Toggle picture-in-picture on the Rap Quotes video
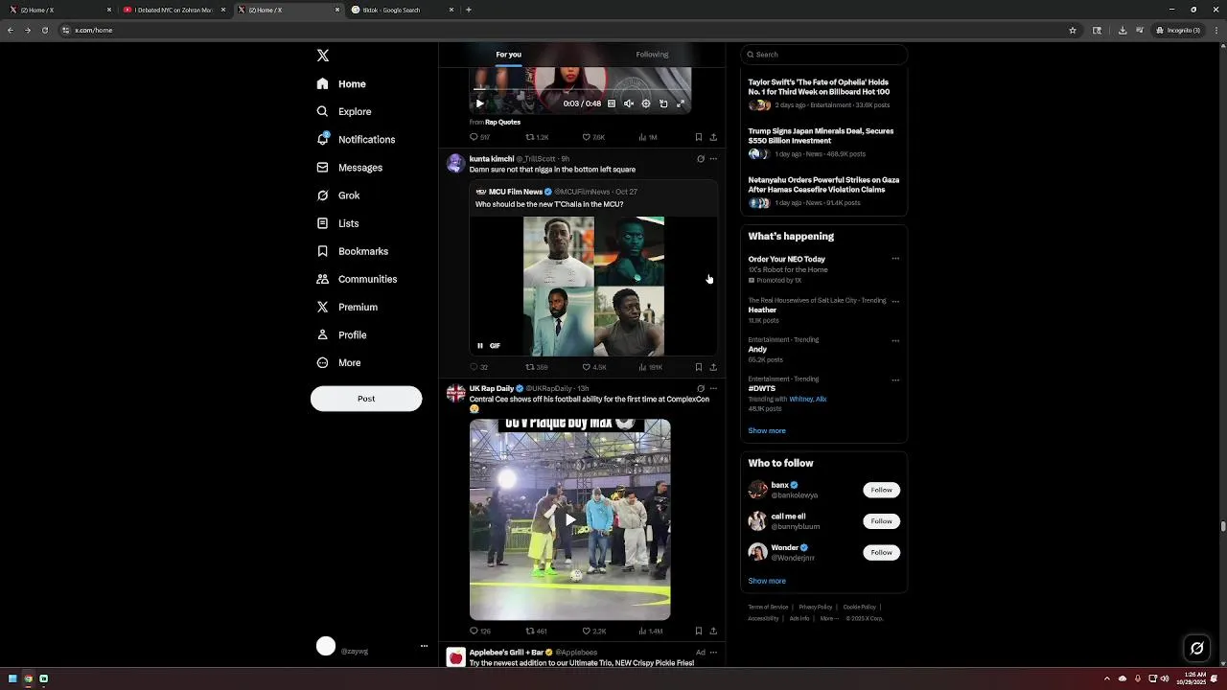The height and width of the screenshot is (690, 1227). (x=663, y=103)
